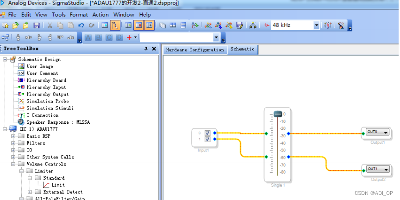The height and width of the screenshot is (200, 400).
Task: Click the tile windows side-by-side icon
Action: pyautogui.click(x=173, y=25)
